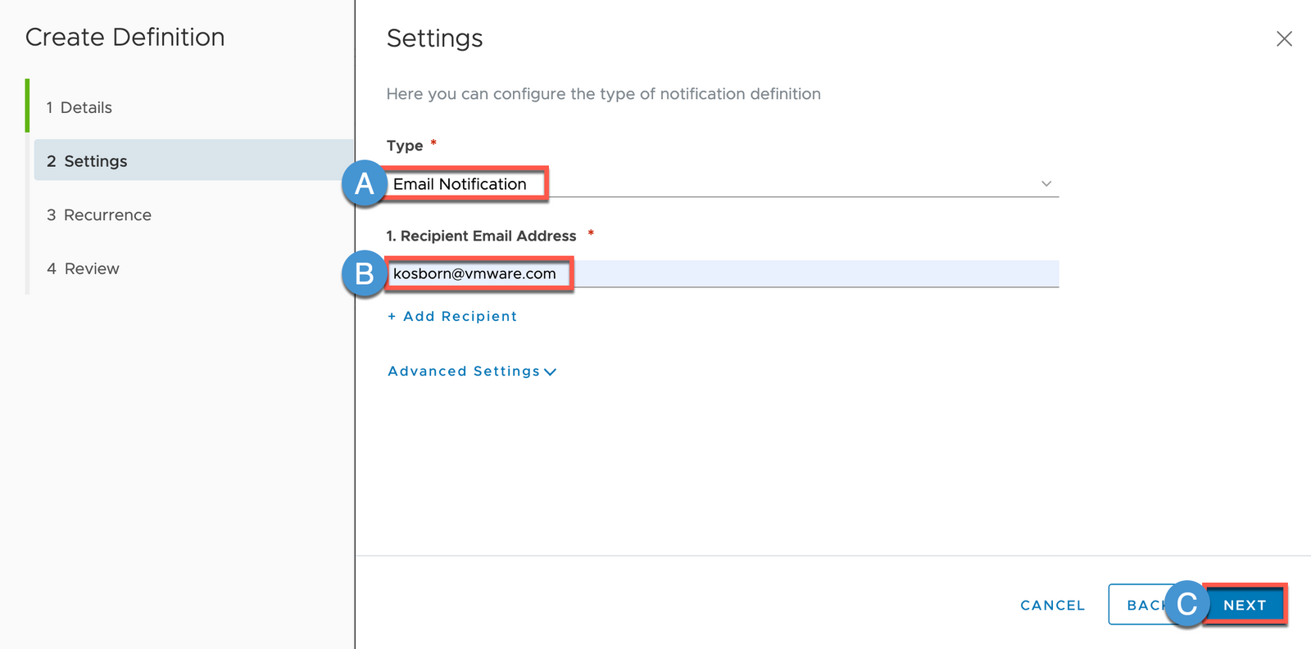
Task: Click the blue circle marker labeled B
Action: (x=365, y=273)
